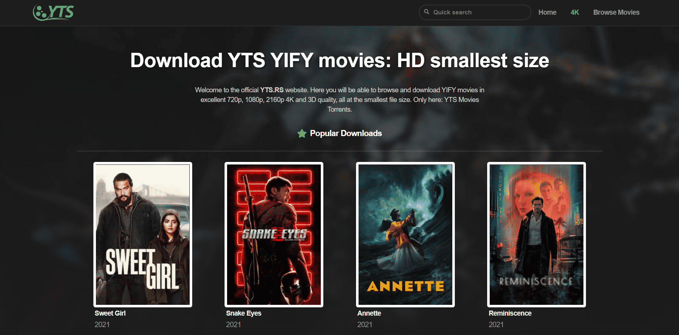The height and width of the screenshot is (335, 679).
Task: Click the Reminiscence title link
Action: click(x=510, y=313)
